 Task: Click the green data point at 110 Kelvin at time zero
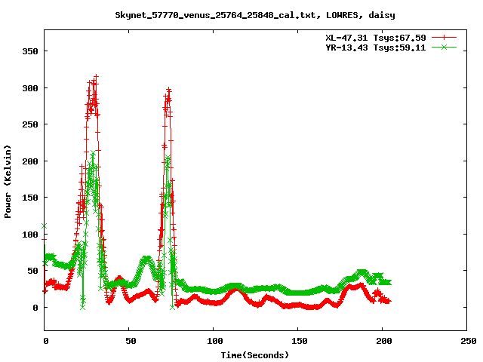(x=45, y=226)
